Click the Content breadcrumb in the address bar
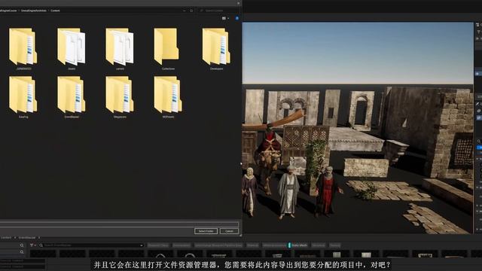 click(55, 11)
